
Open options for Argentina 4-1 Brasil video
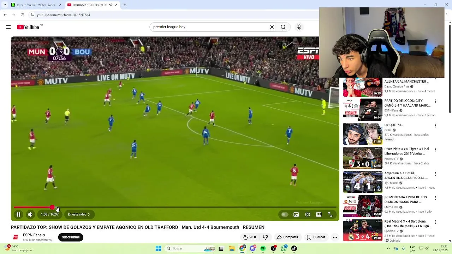point(435,174)
